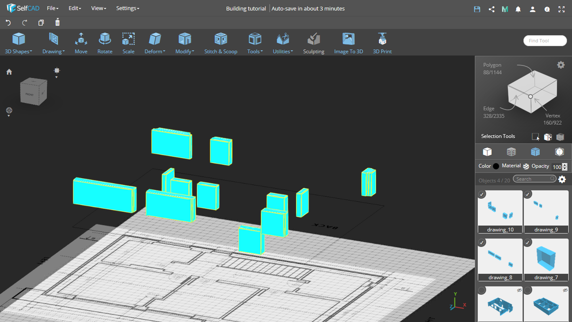
Task: Click the view orientation cube
Action: pyautogui.click(x=33, y=92)
